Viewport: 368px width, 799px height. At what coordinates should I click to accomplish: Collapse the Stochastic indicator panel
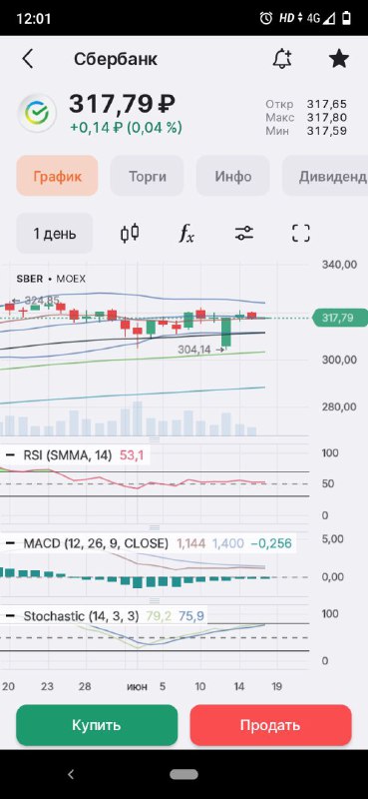click(10, 616)
